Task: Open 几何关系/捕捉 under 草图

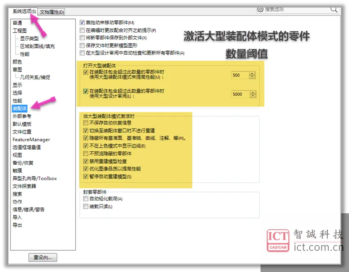Action: [35, 77]
